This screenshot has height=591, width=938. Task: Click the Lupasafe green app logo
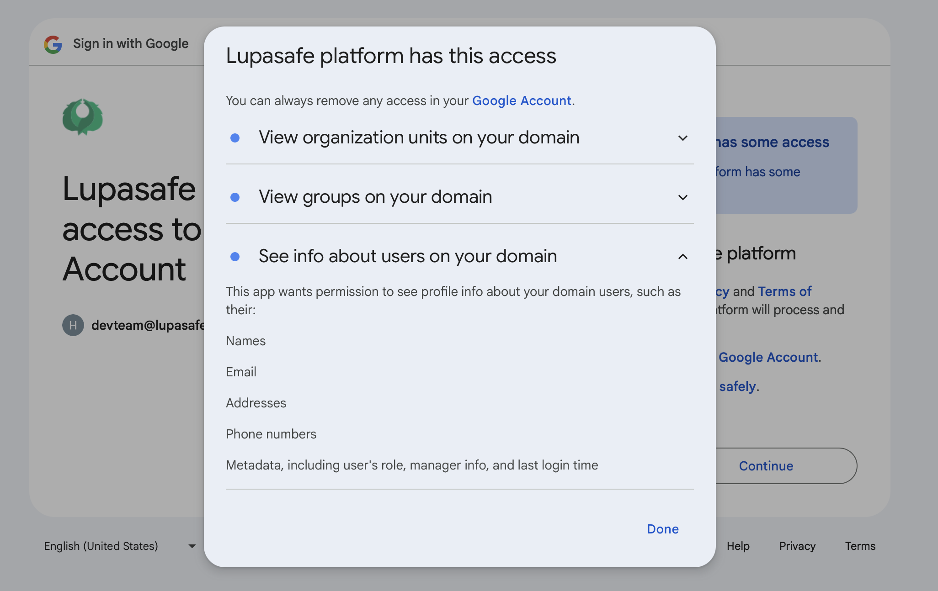coord(83,117)
